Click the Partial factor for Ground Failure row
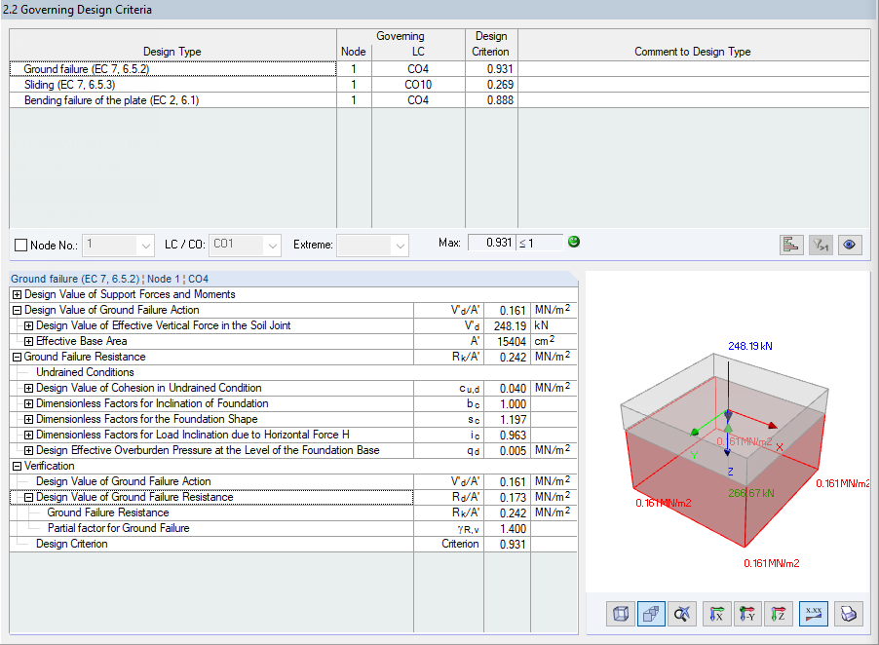Image resolution: width=879 pixels, height=645 pixels. pos(293,528)
